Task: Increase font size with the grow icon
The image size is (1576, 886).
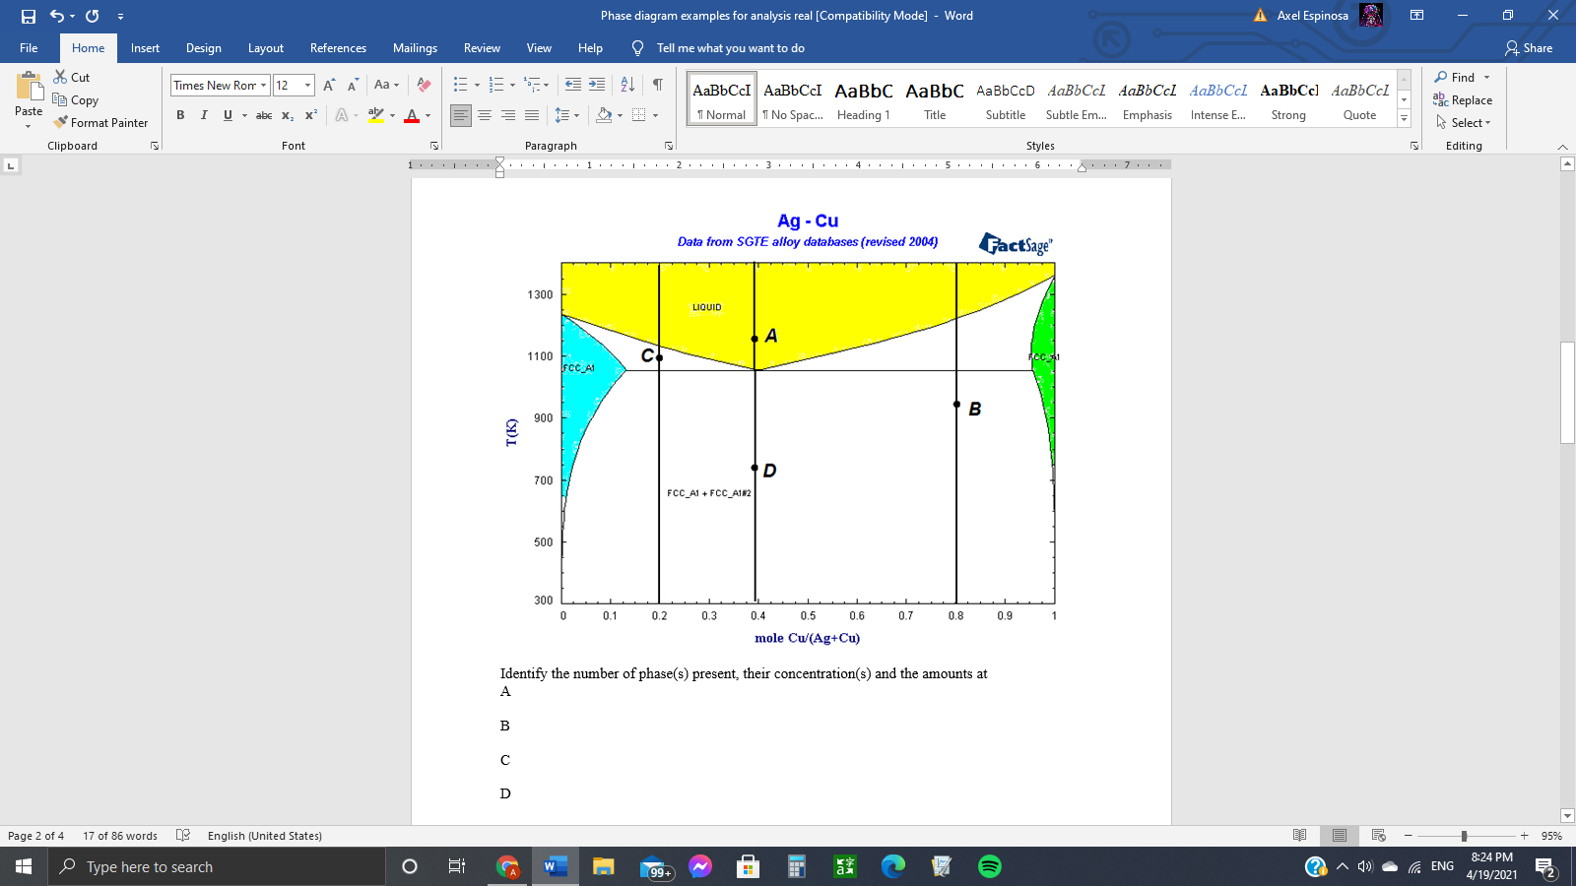Action: [329, 85]
